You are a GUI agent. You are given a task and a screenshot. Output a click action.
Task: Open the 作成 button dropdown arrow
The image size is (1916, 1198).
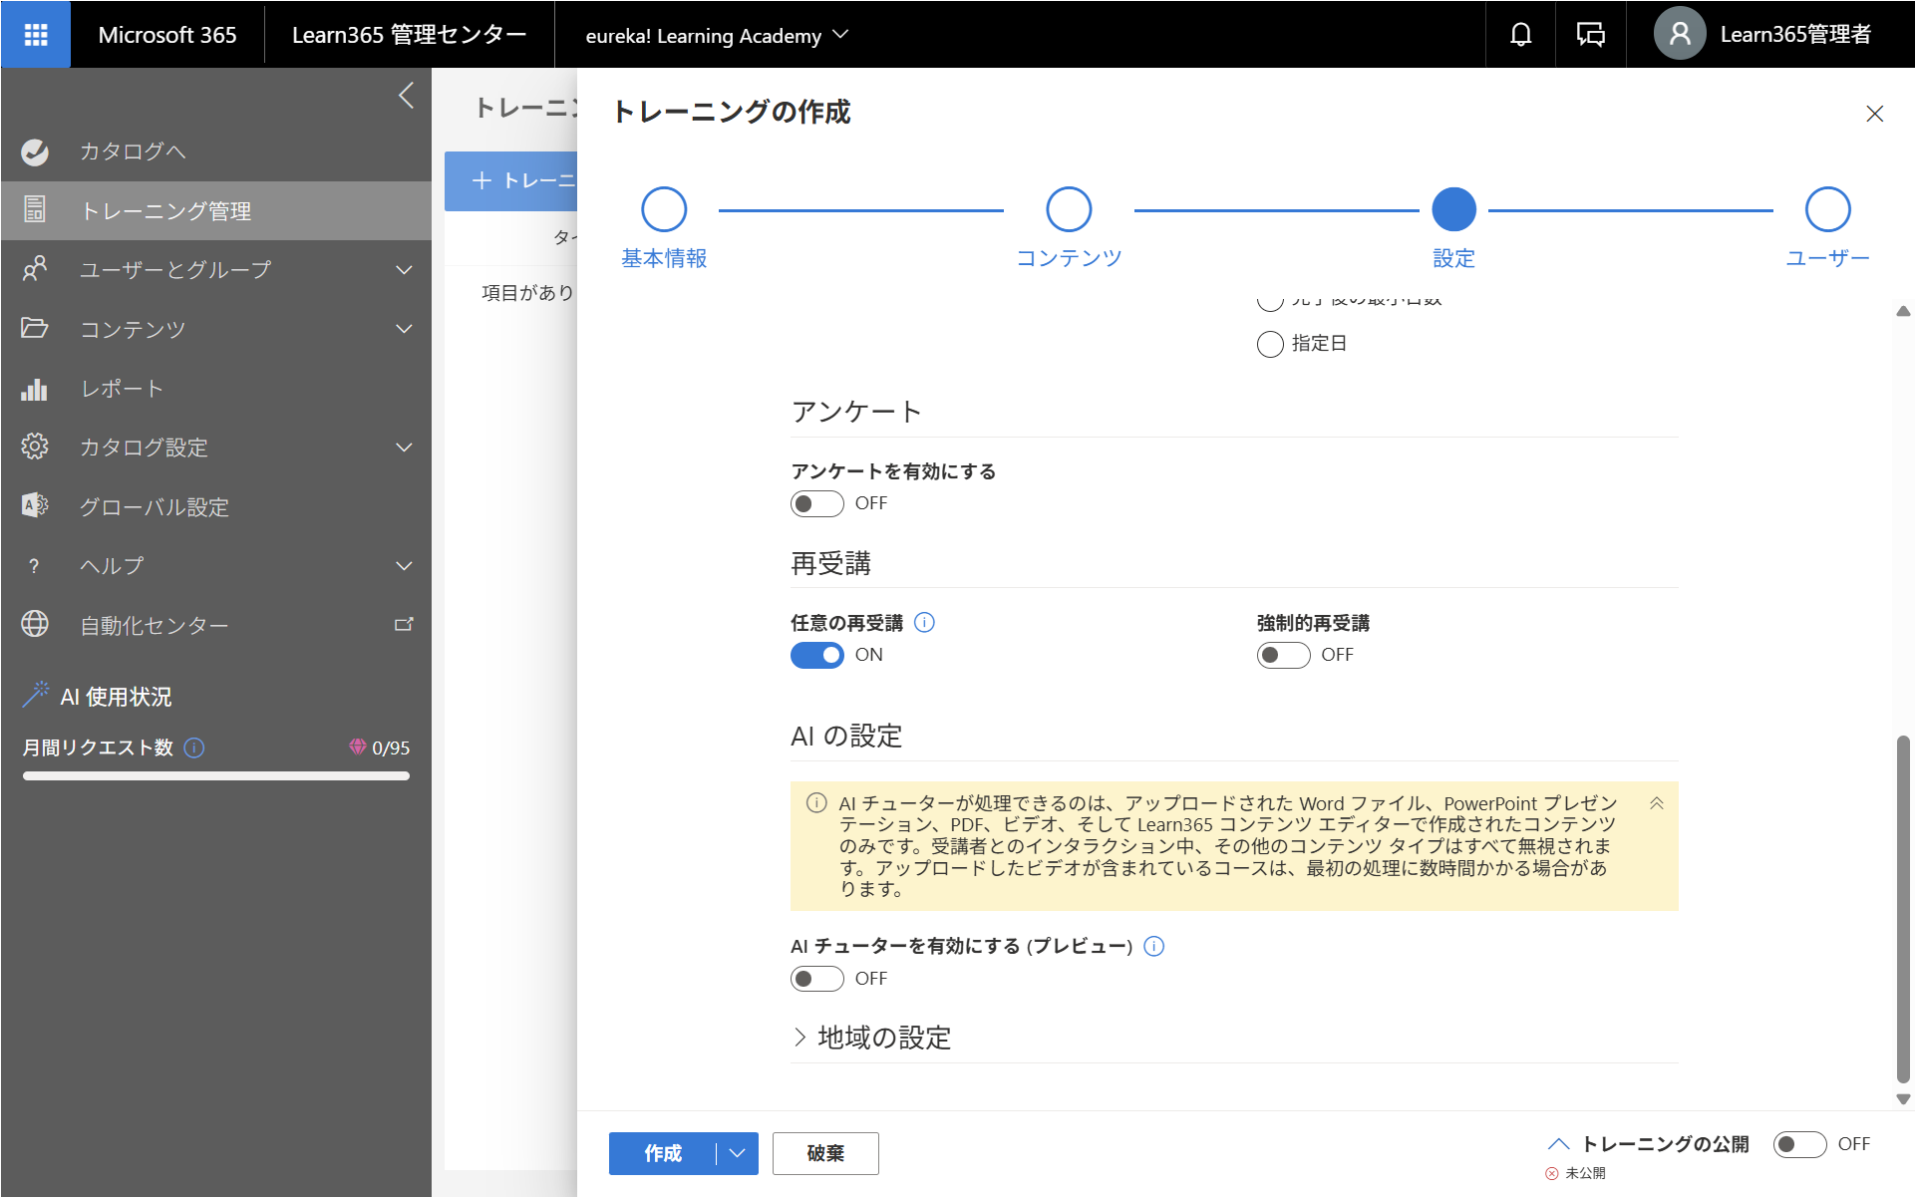click(x=738, y=1153)
